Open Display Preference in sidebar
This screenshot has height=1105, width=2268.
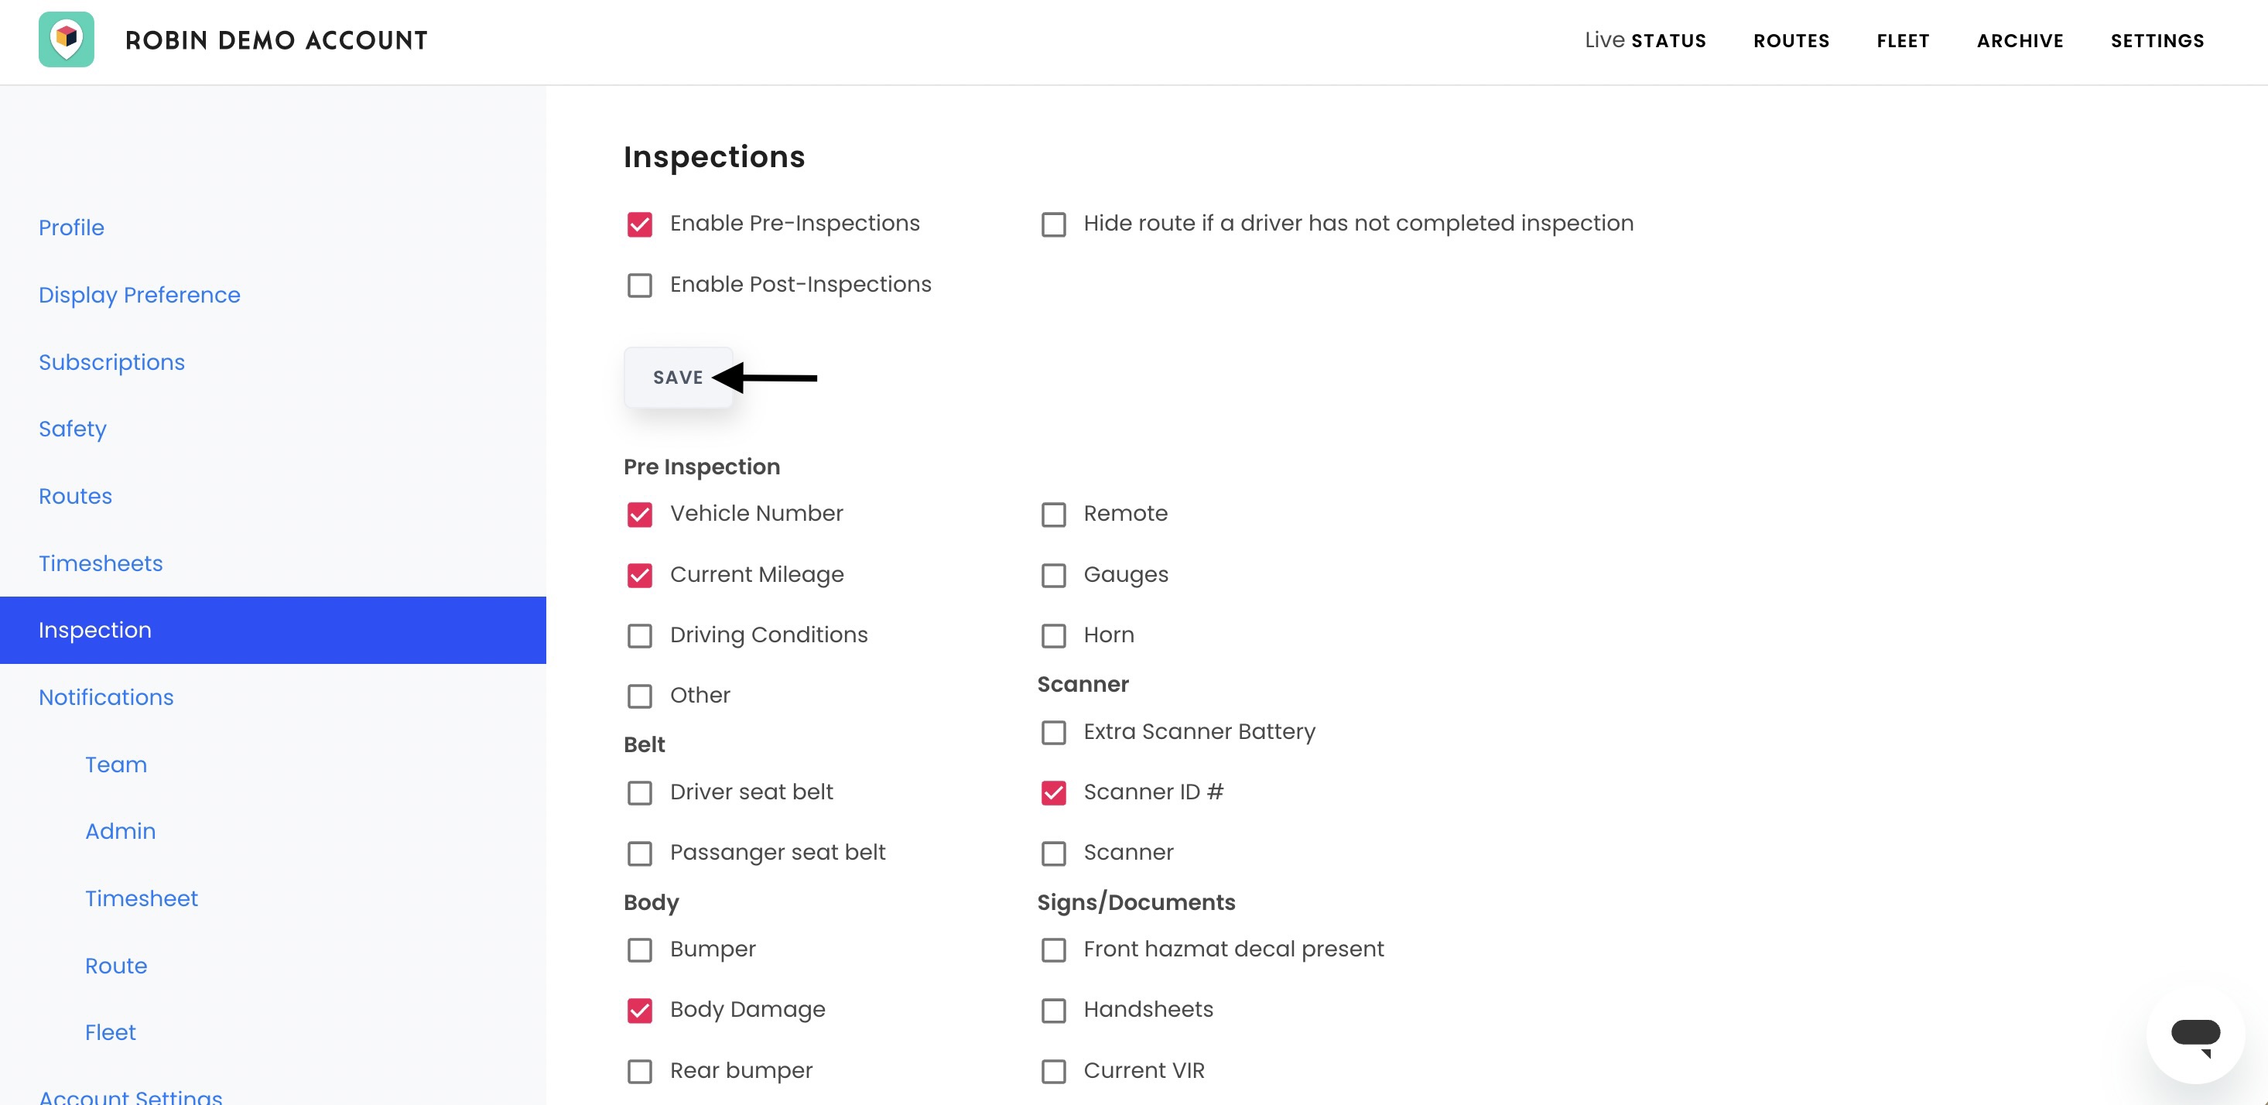(139, 295)
